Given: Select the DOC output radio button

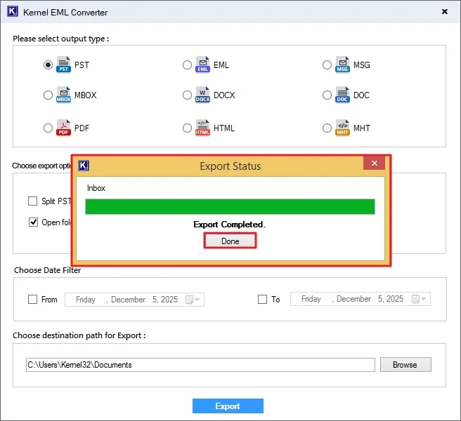Looking at the screenshot, I should (327, 95).
